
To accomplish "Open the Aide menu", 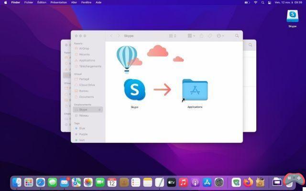I will point(98,2).
